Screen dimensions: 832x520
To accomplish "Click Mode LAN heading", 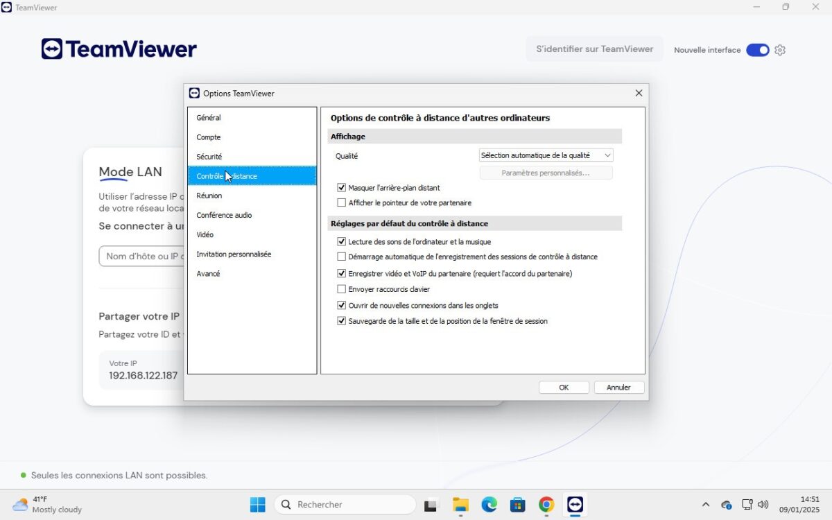I will [130, 172].
